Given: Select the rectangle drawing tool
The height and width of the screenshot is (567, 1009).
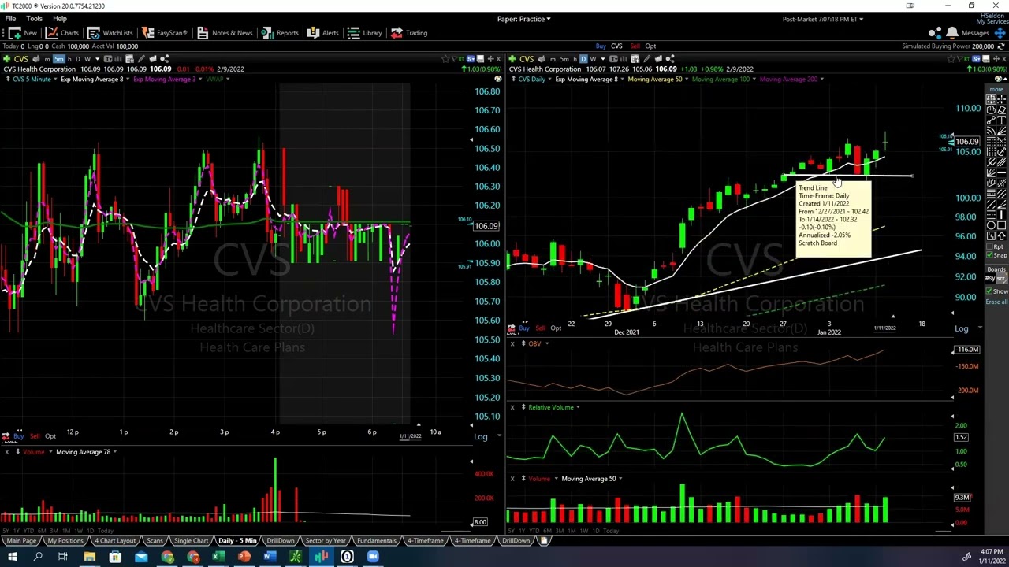Looking at the screenshot, I should pos(1002,225).
